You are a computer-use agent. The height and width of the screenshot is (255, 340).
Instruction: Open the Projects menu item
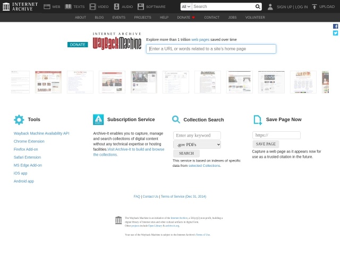142,18
